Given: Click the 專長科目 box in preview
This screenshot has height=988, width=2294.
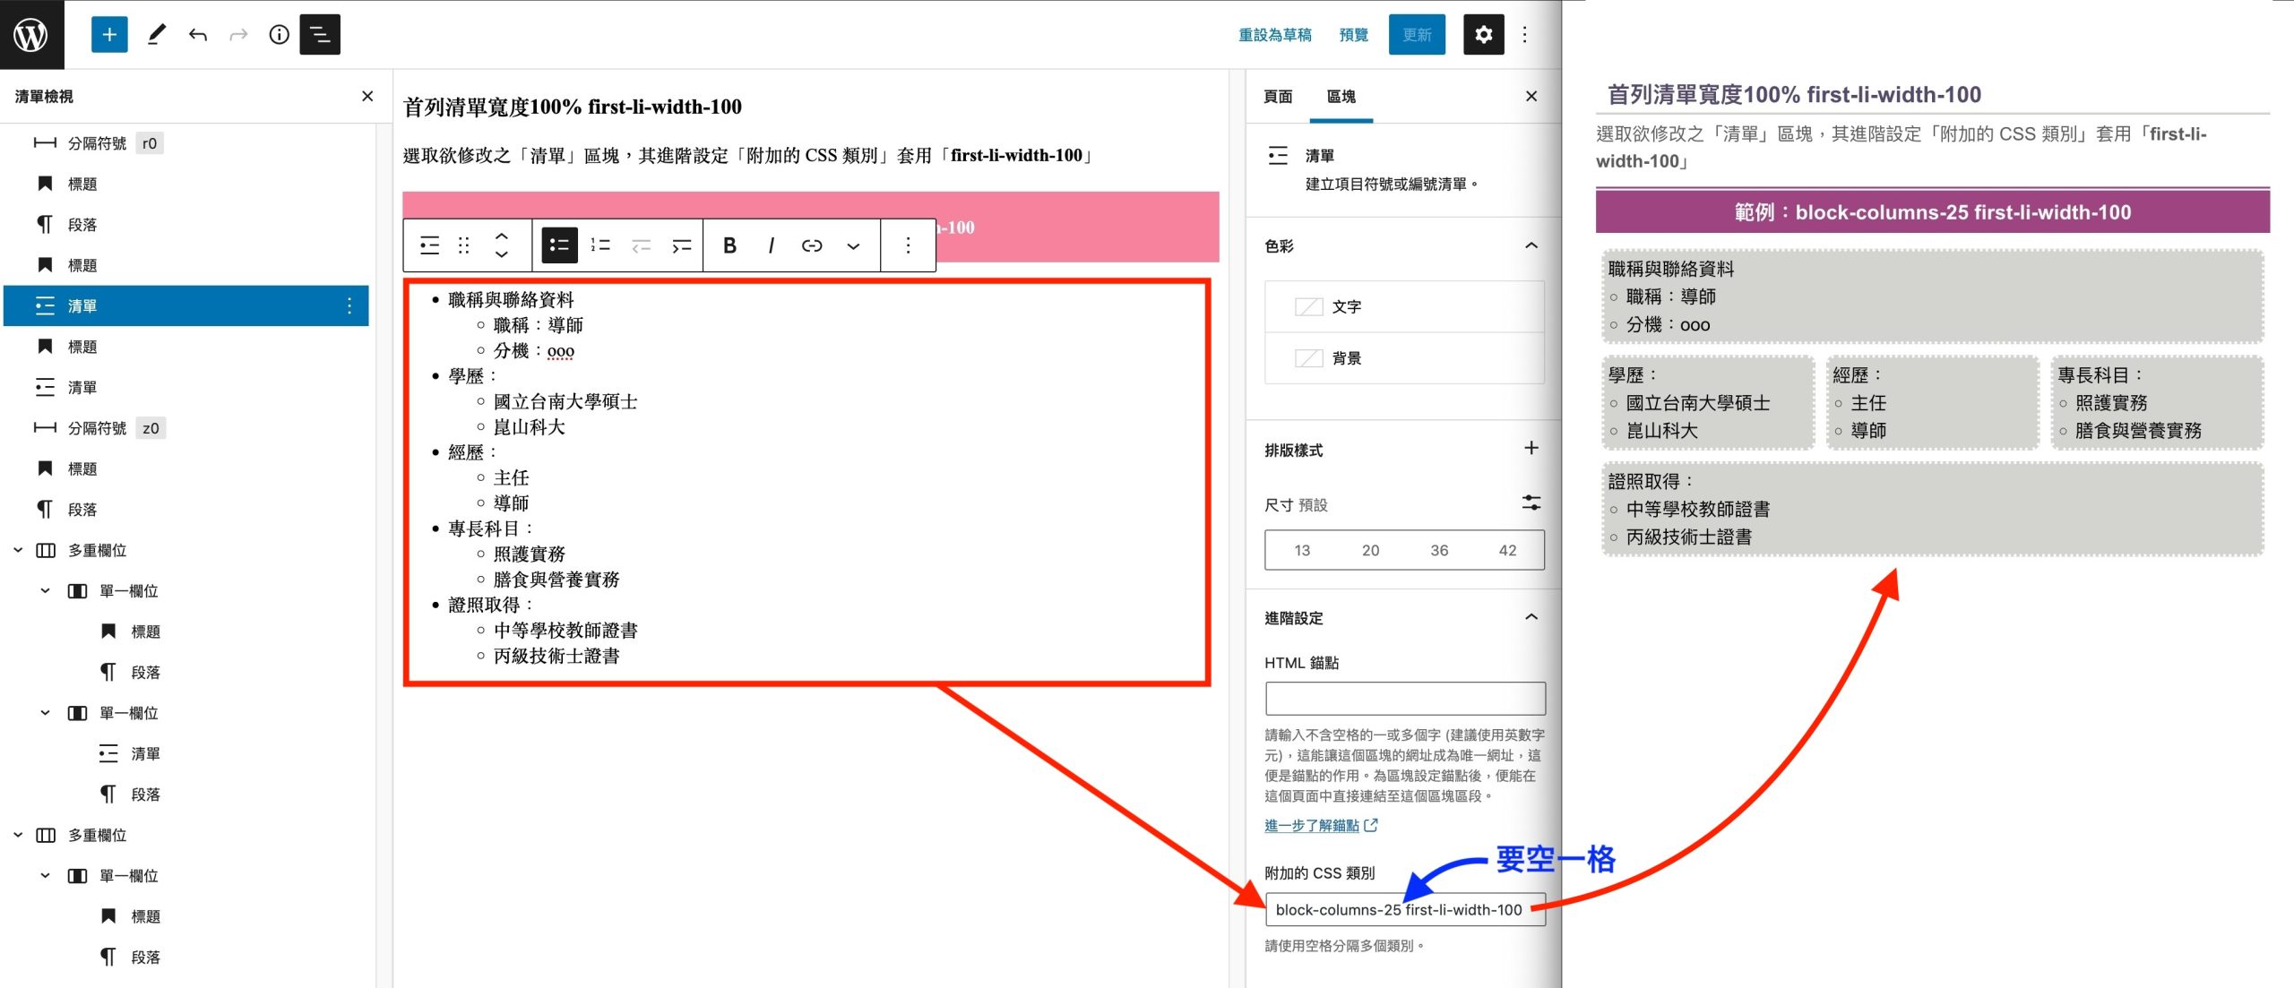Looking at the screenshot, I should tap(2158, 403).
